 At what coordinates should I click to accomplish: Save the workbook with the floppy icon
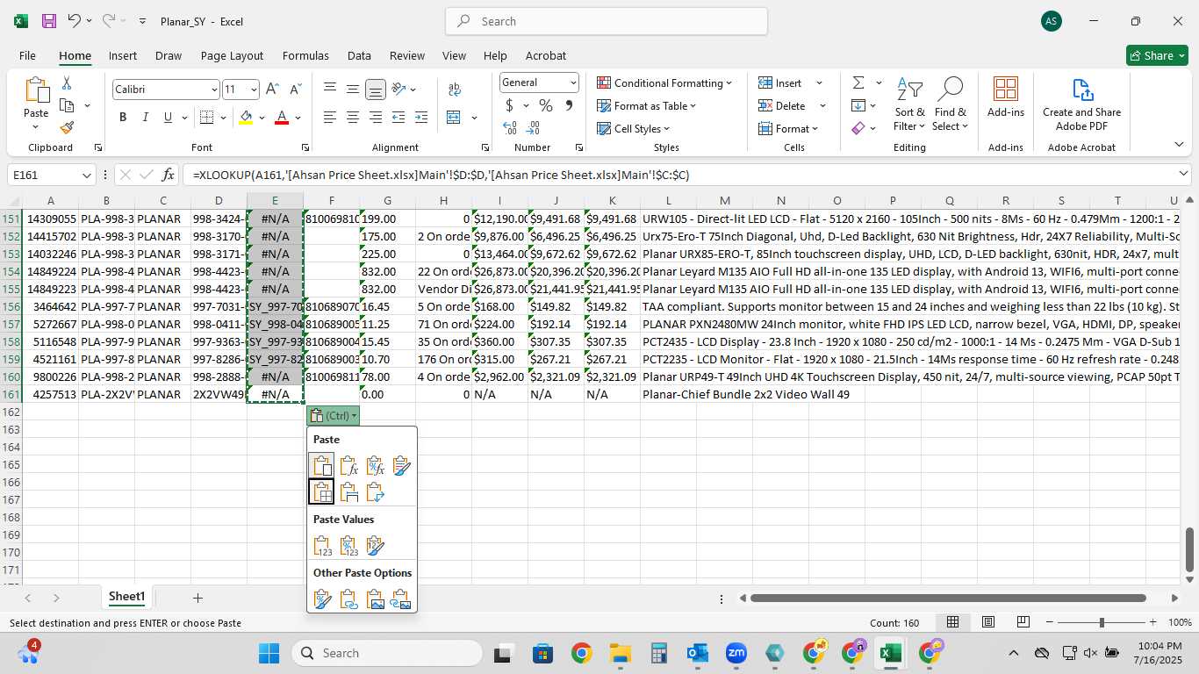pos(49,21)
